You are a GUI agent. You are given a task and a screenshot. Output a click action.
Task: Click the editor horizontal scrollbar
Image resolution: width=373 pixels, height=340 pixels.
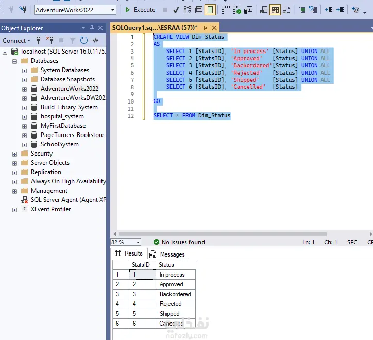pos(223,234)
